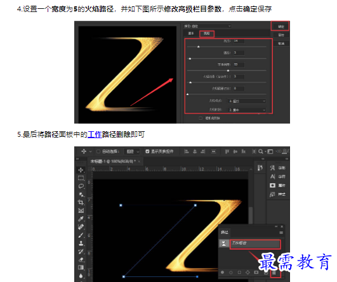Select the Crop tool
Image resolution: width=337 pixels, height=282 pixels.
81,202
